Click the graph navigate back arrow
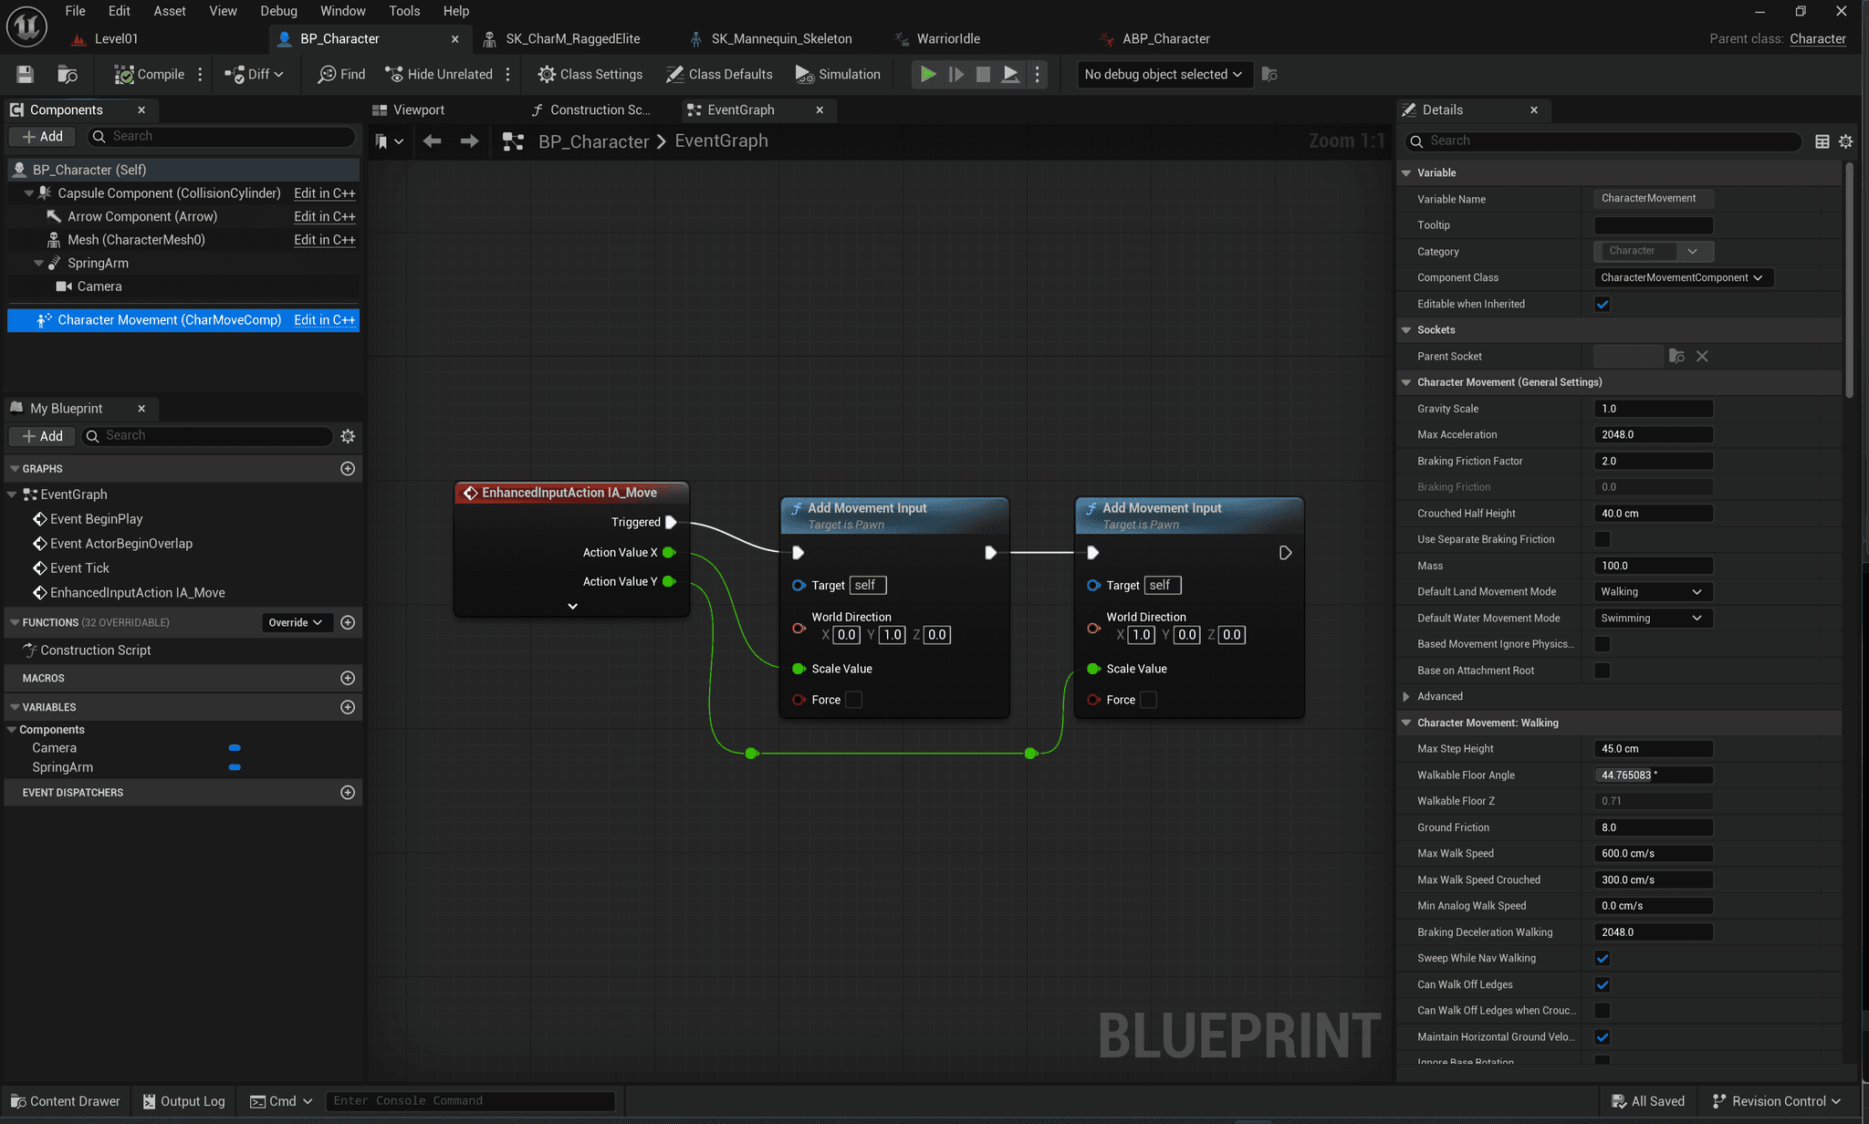 433,141
